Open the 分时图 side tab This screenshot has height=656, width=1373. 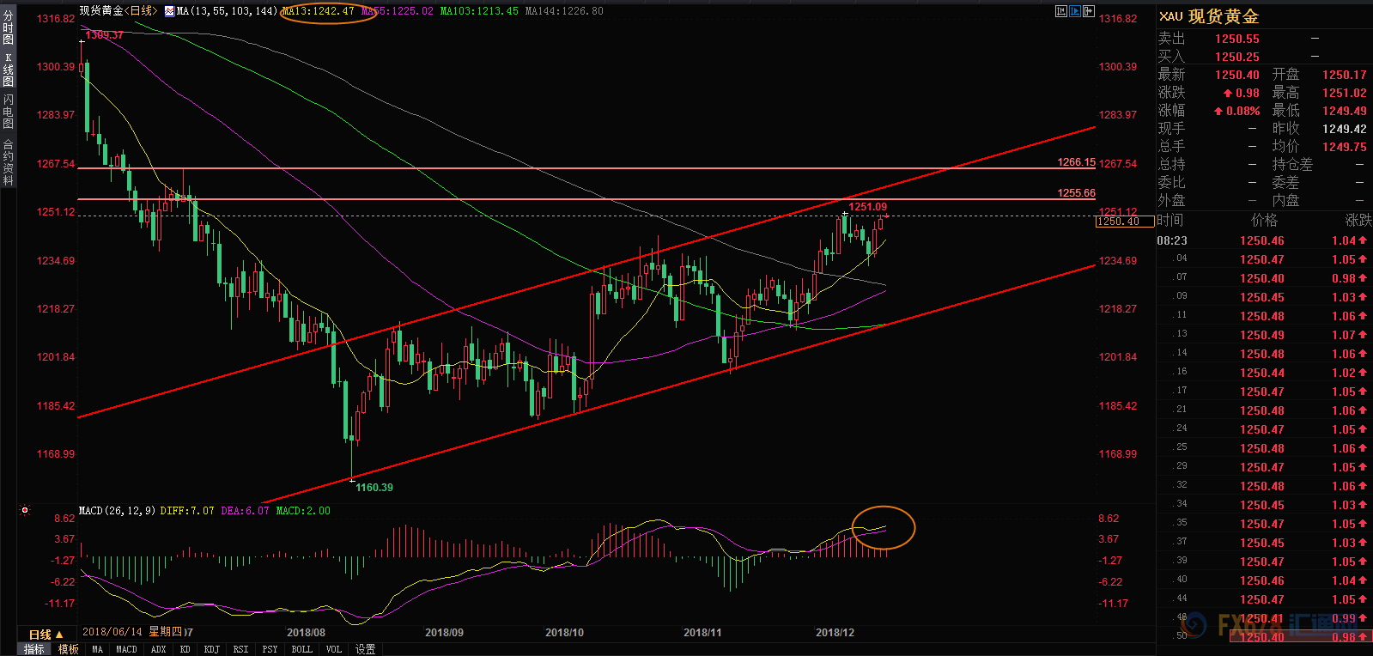point(8,27)
